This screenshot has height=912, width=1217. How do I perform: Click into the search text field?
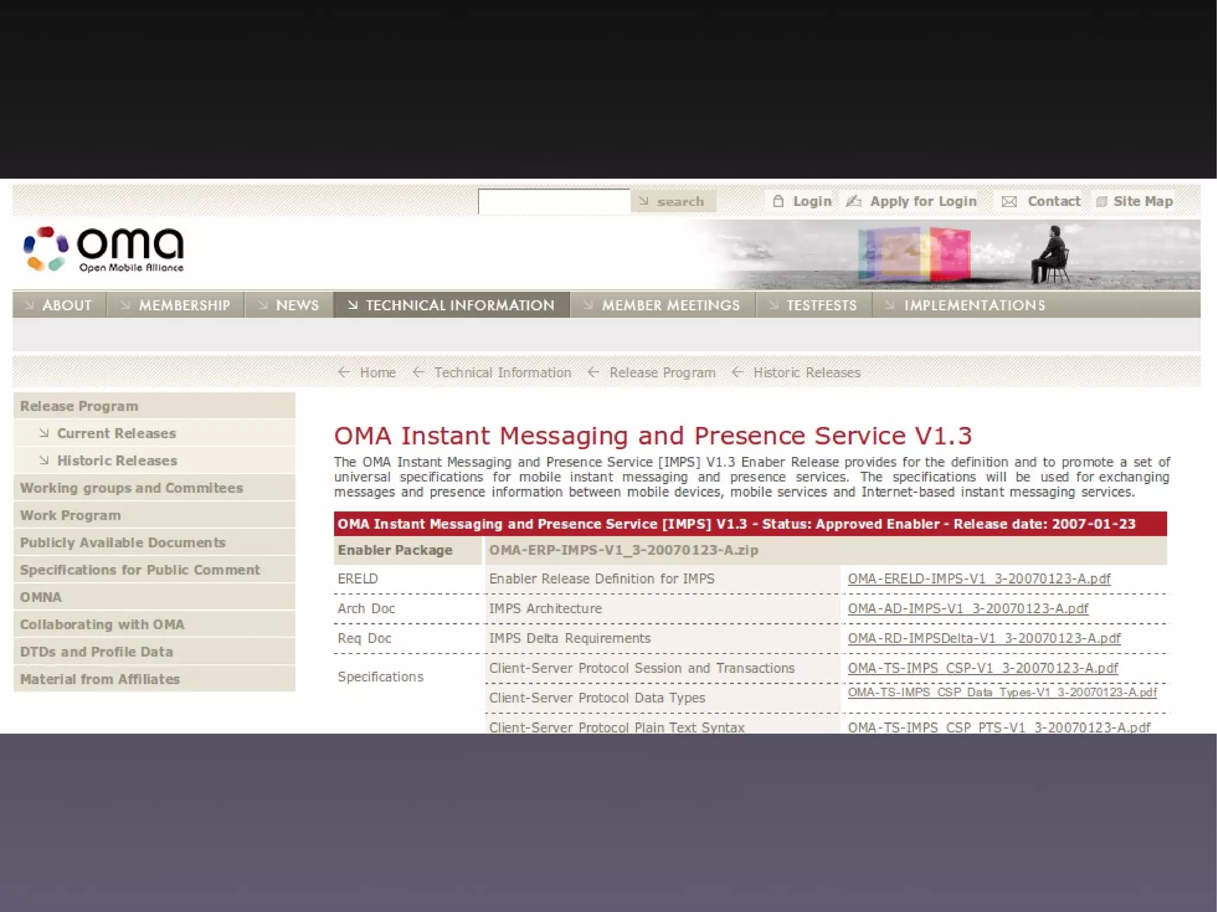click(x=554, y=201)
